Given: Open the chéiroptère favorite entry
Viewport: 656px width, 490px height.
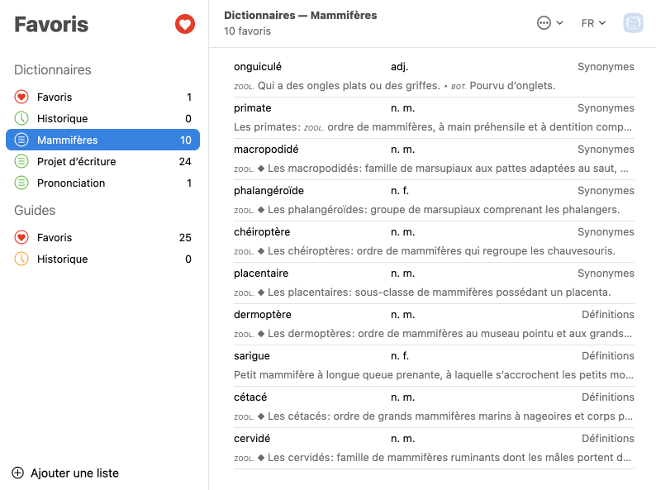Looking at the screenshot, I should (262, 232).
